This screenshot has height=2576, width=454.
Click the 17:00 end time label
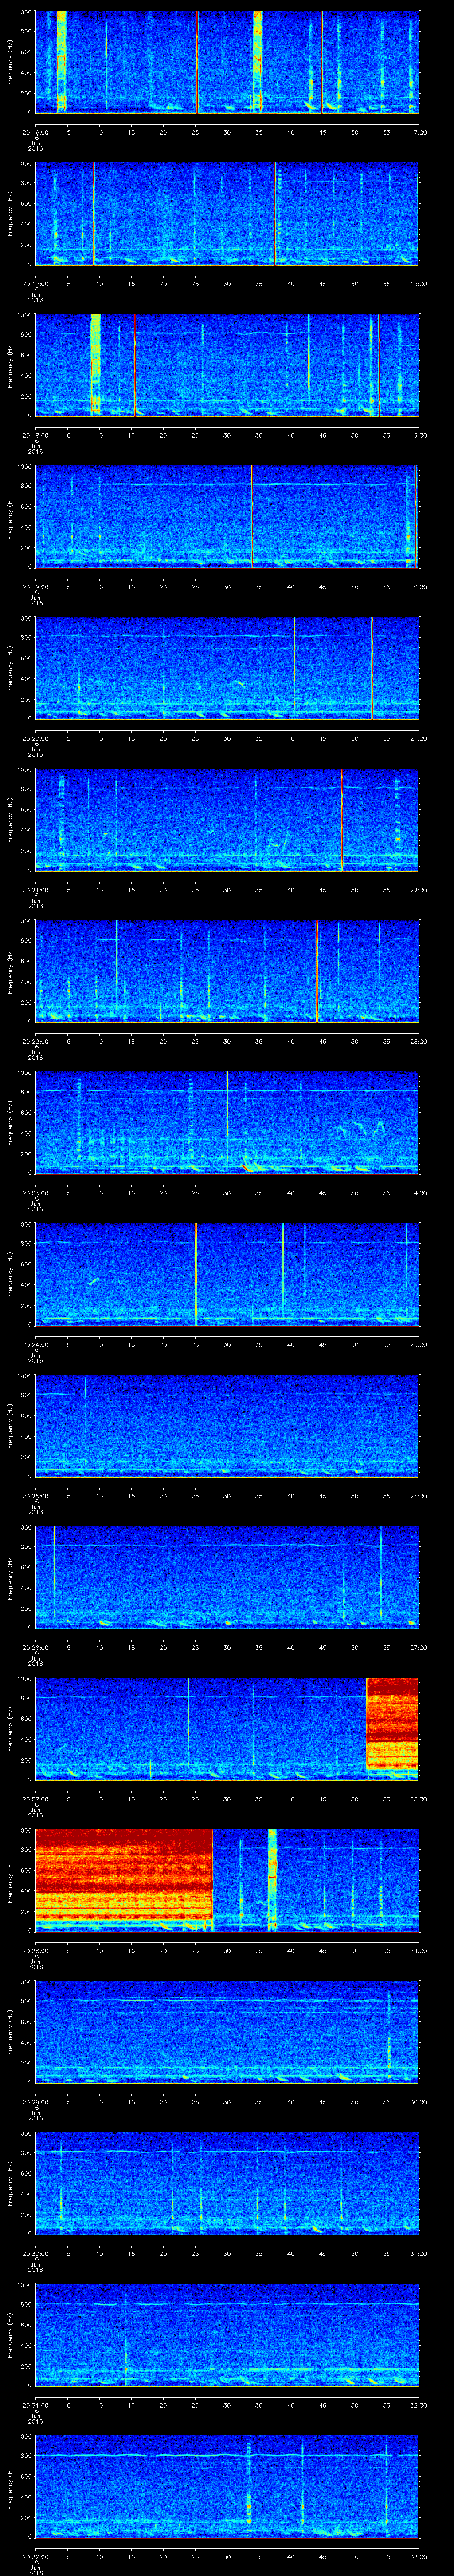coord(418,132)
